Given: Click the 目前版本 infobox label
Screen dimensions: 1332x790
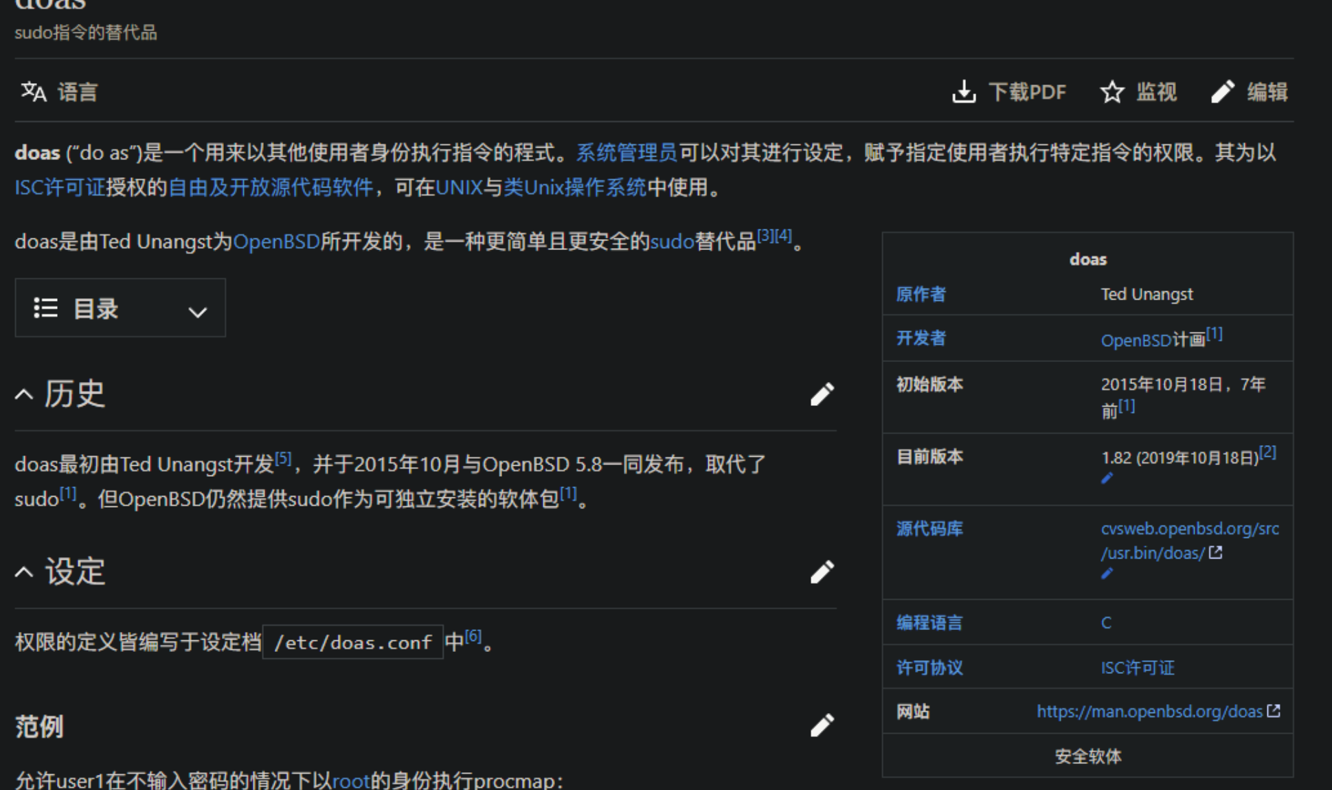Looking at the screenshot, I should click(x=929, y=457).
